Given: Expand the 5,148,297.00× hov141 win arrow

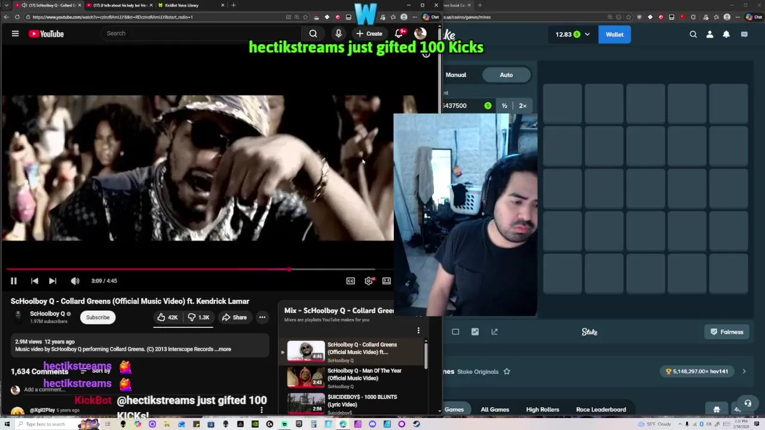Looking at the screenshot, I should click(744, 371).
